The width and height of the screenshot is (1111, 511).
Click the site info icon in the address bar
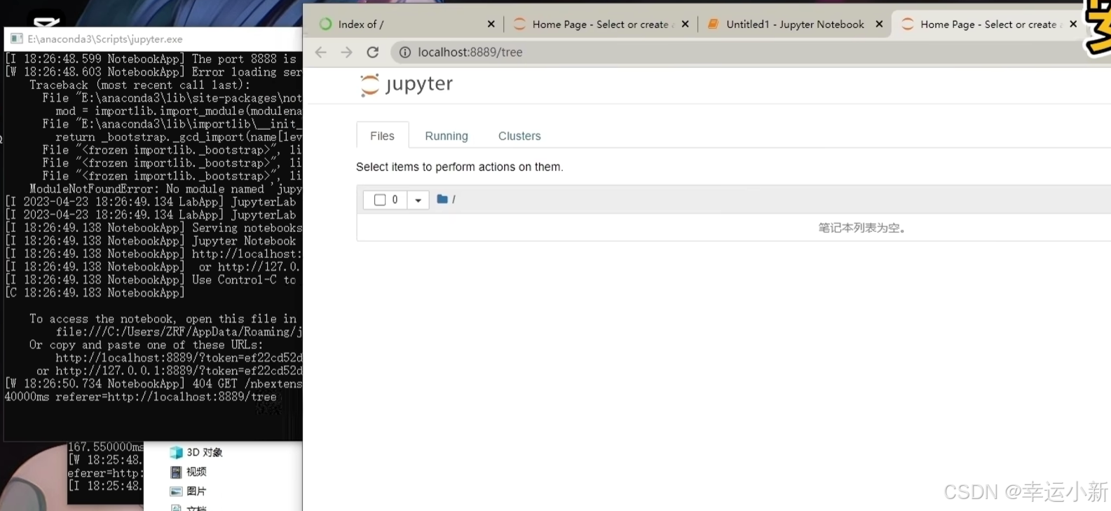coord(404,53)
